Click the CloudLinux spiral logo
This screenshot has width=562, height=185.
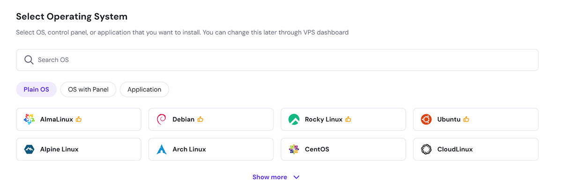pos(426,149)
